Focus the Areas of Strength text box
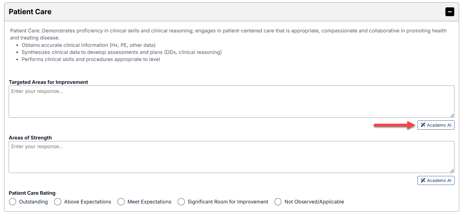464x216 pixels. 231,157
